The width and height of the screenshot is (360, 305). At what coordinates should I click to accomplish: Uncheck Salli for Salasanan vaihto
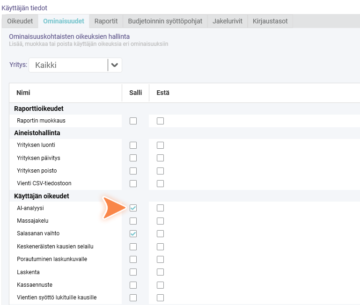(133, 233)
